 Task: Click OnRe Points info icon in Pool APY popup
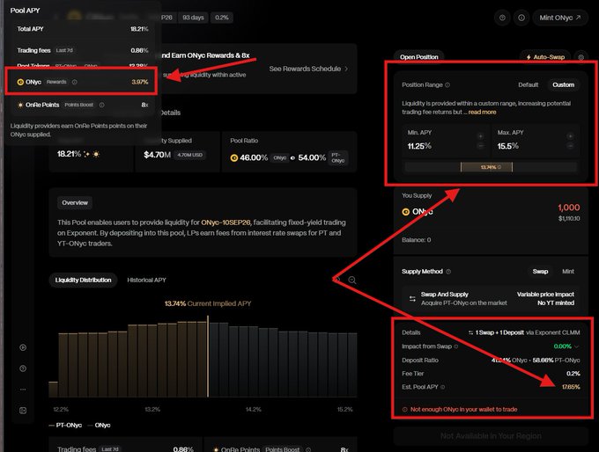(x=101, y=105)
